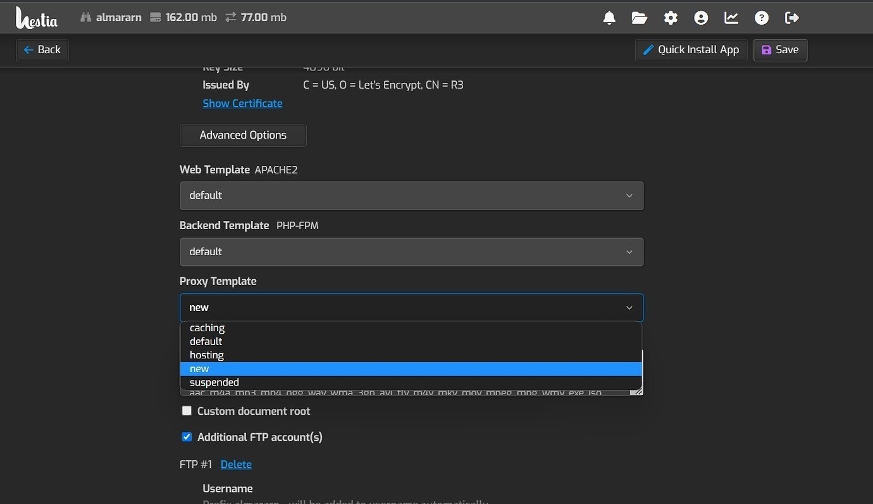The height and width of the screenshot is (504, 873).
Task: Click the Hestia logo
Action: pyautogui.click(x=36, y=17)
